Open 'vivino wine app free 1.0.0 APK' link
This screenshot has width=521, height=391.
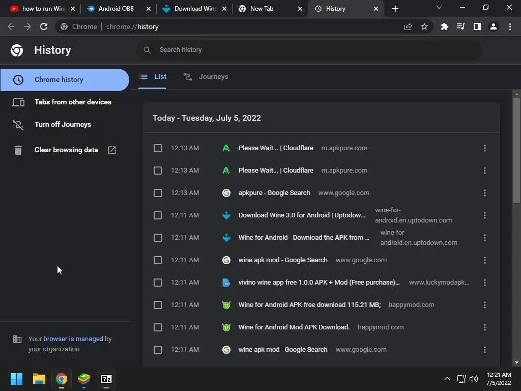[319, 282]
